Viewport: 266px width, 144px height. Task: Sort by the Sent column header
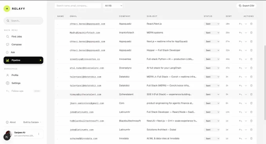pos(228,16)
